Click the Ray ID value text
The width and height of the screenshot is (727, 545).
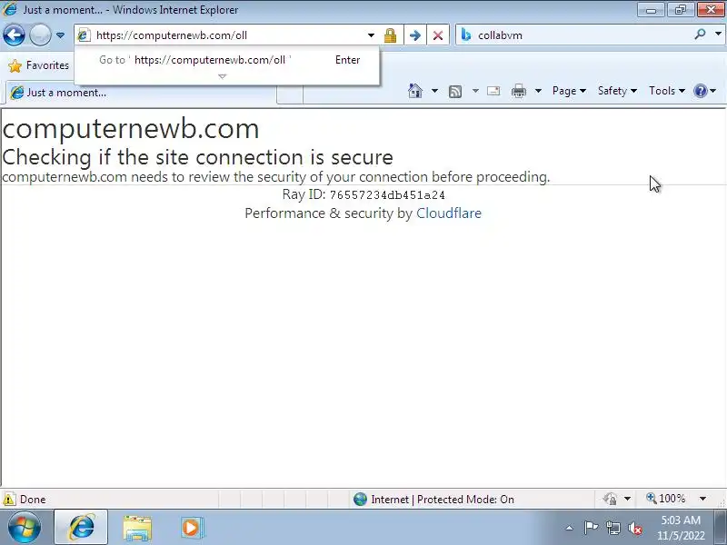click(x=387, y=195)
